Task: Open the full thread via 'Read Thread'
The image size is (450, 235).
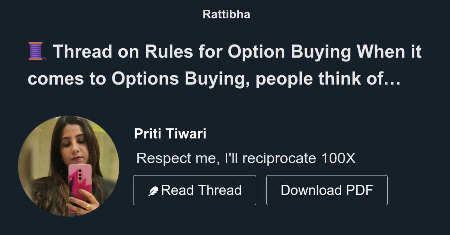Action: click(x=194, y=190)
